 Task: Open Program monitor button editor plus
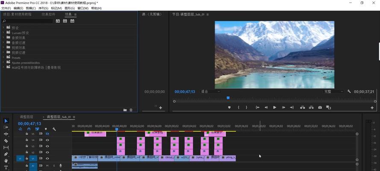pyautogui.click(x=372, y=108)
